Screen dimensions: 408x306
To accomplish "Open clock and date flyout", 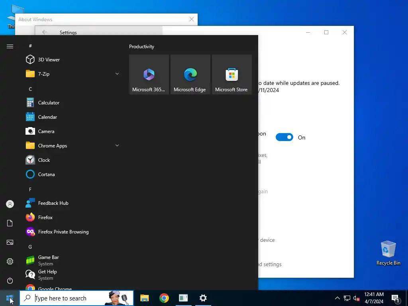I will (374, 298).
